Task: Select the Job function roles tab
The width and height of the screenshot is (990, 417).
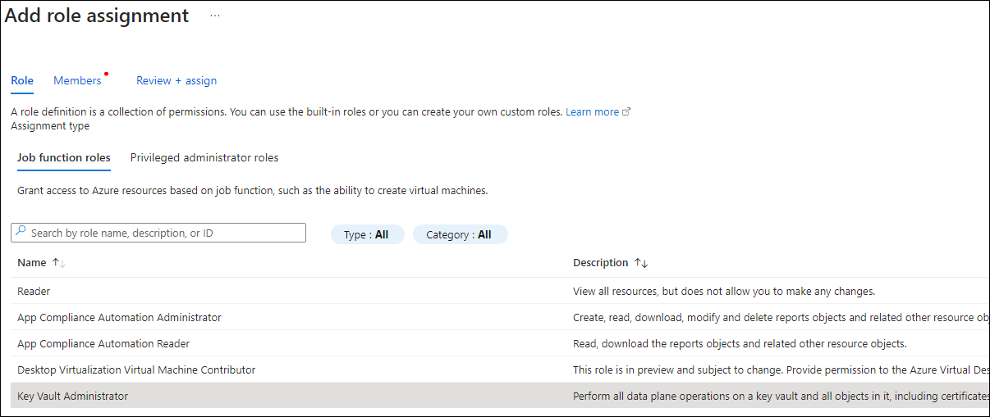Action: coord(63,157)
